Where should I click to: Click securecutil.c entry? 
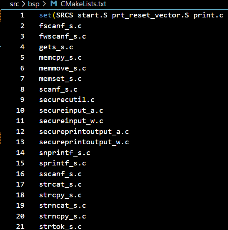[67, 100]
